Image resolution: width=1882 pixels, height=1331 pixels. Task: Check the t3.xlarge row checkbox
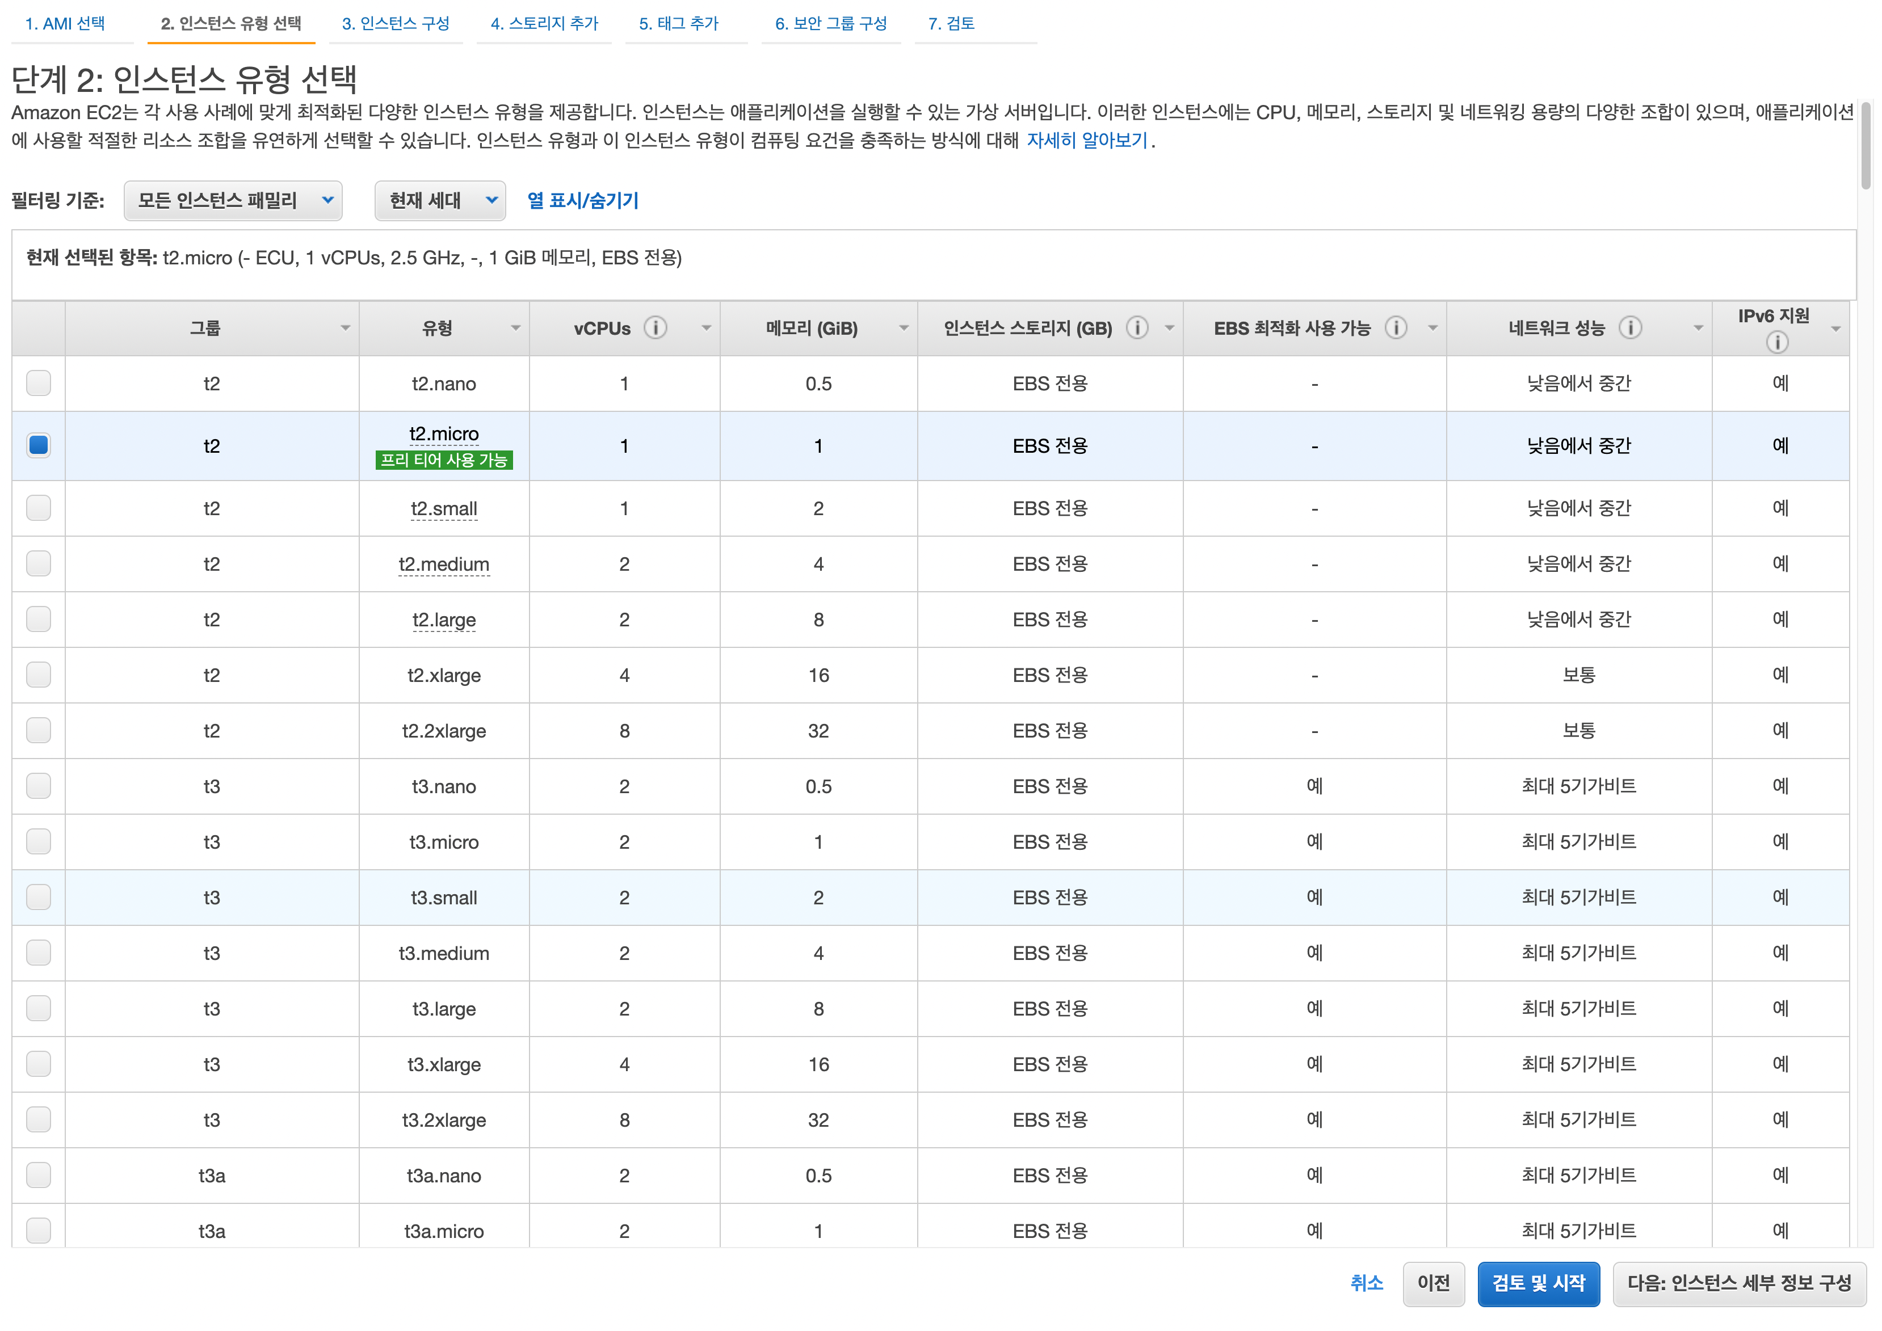[39, 1064]
